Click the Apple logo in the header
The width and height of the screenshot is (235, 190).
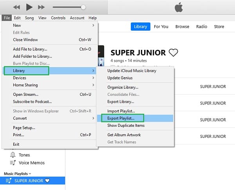point(179,7)
